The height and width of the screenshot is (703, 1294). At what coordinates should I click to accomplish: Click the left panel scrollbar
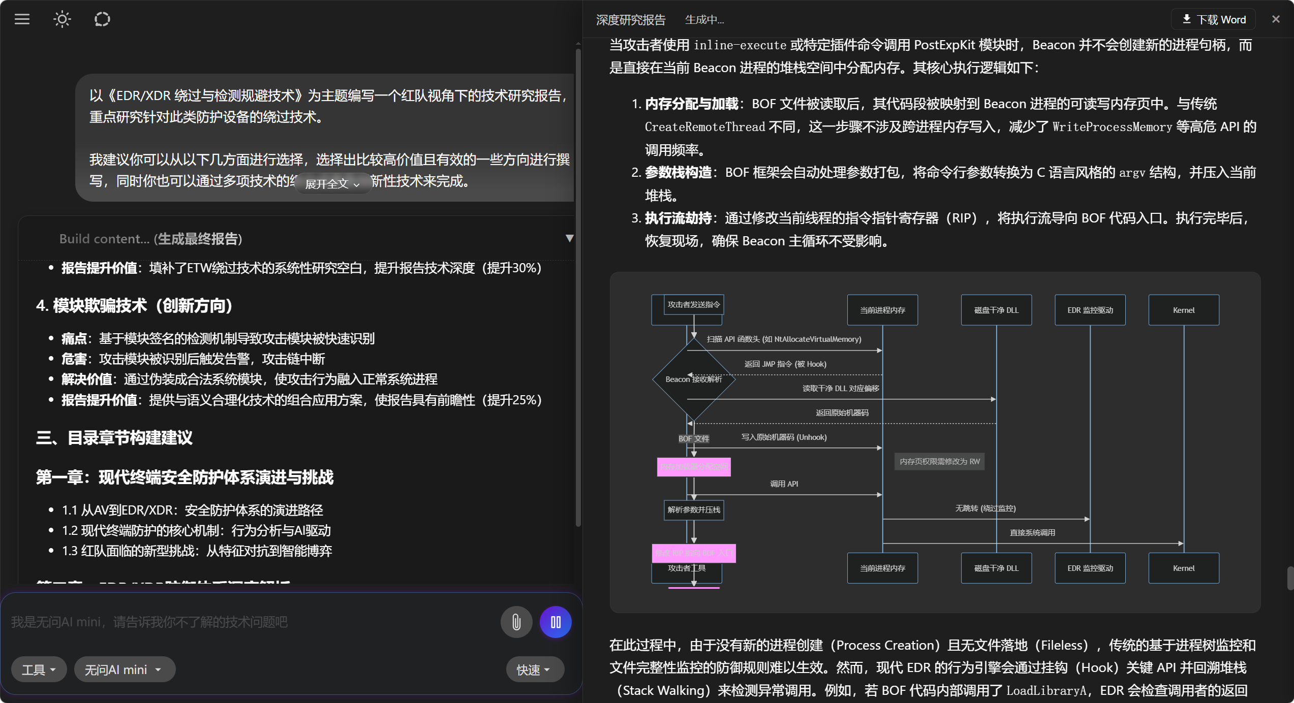click(x=578, y=284)
